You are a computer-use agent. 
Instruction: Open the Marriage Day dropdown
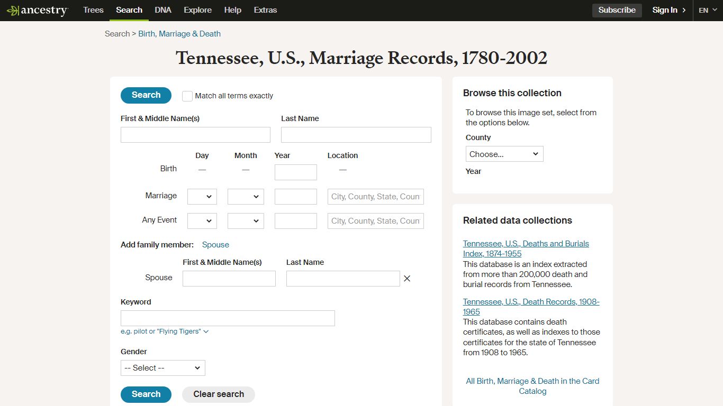pyautogui.click(x=202, y=197)
